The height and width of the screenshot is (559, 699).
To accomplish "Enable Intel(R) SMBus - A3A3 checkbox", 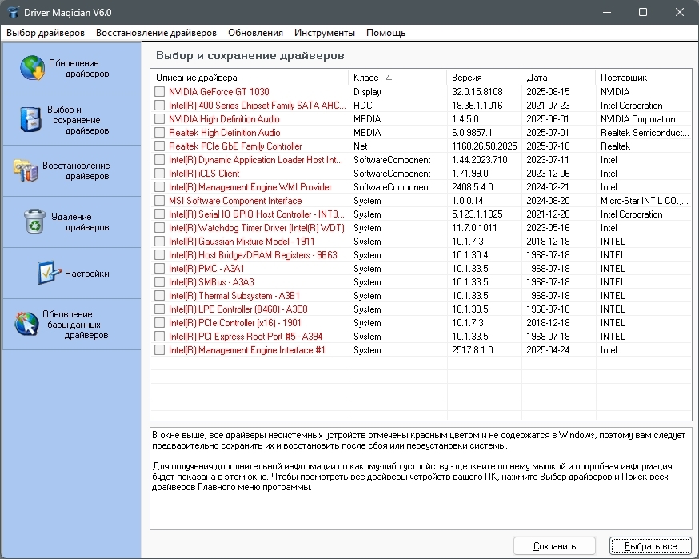I will [160, 282].
